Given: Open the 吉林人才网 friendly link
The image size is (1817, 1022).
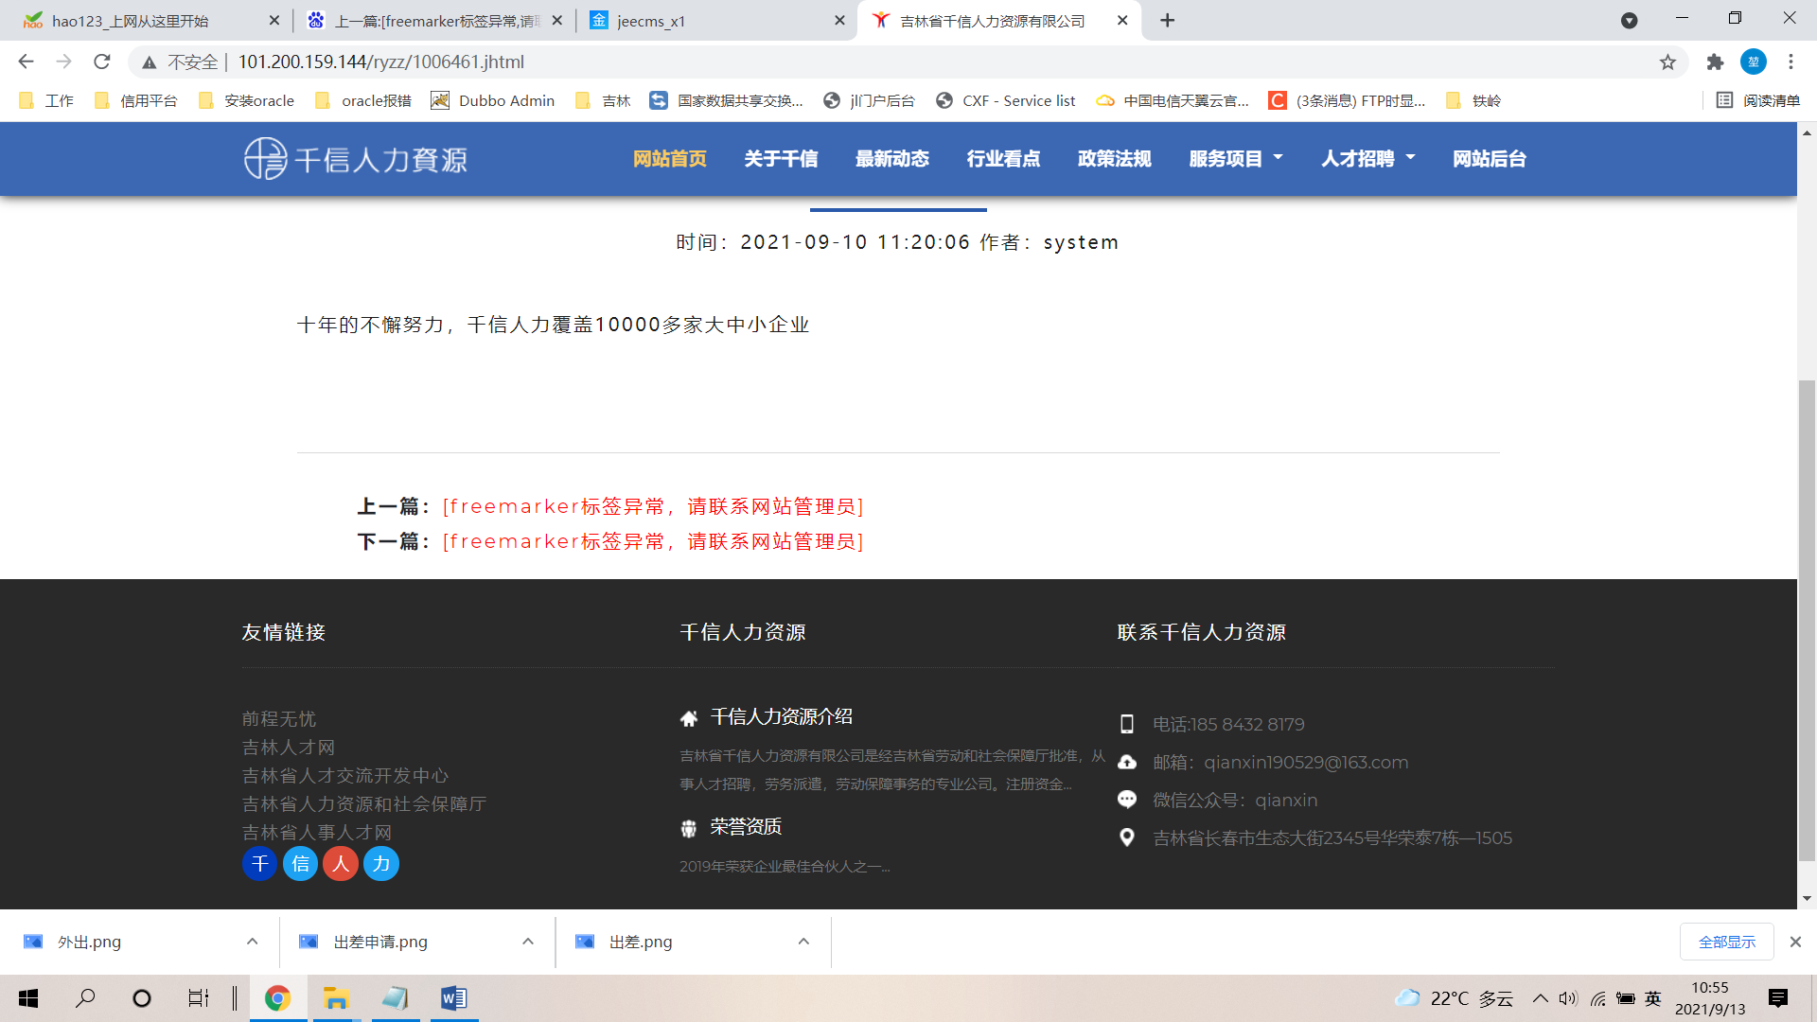Looking at the screenshot, I should (x=289, y=748).
